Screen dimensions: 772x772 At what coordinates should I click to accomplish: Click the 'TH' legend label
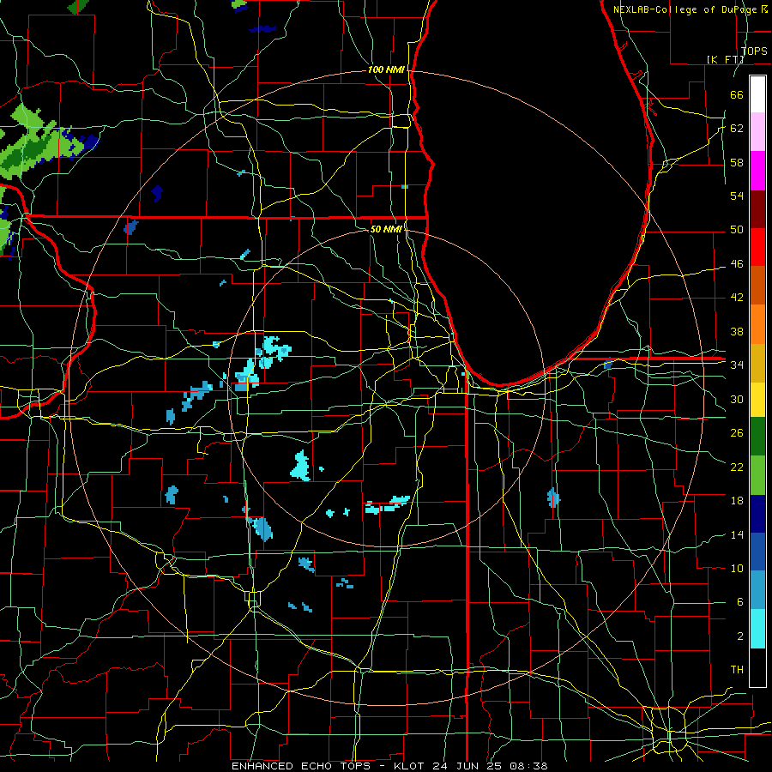click(x=737, y=670)
